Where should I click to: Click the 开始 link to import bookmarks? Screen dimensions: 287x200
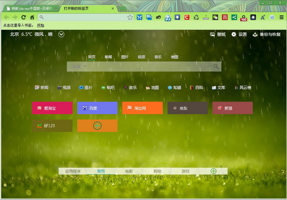tap(40, 26)
